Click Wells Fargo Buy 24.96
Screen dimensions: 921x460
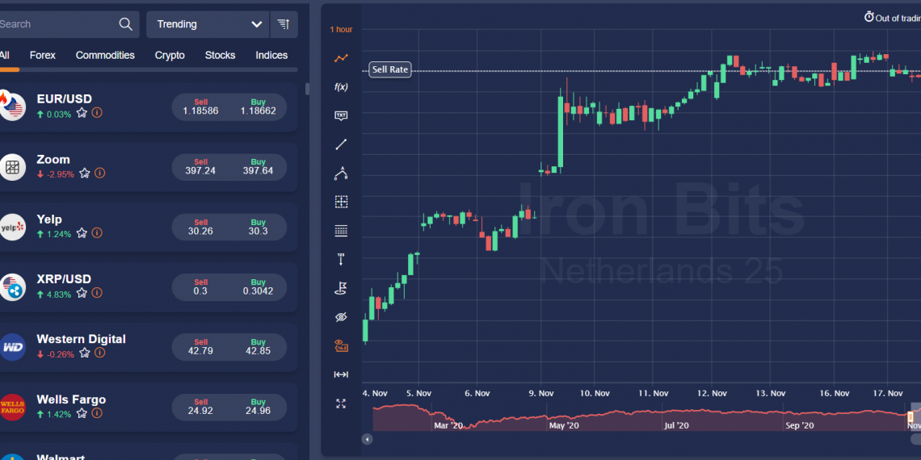(x=258, y=408)
